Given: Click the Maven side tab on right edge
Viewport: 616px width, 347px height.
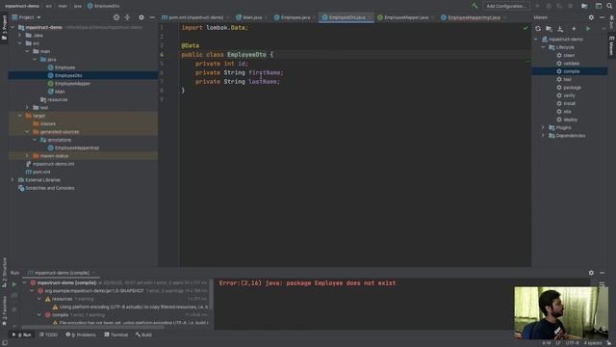Looking at the screenshot, I should coord(611,46).
